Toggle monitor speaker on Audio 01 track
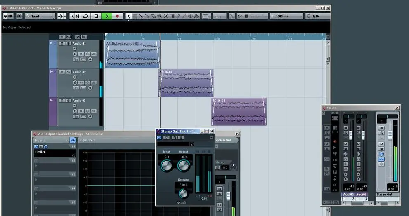Screen dimensions: 409x216 75,49
